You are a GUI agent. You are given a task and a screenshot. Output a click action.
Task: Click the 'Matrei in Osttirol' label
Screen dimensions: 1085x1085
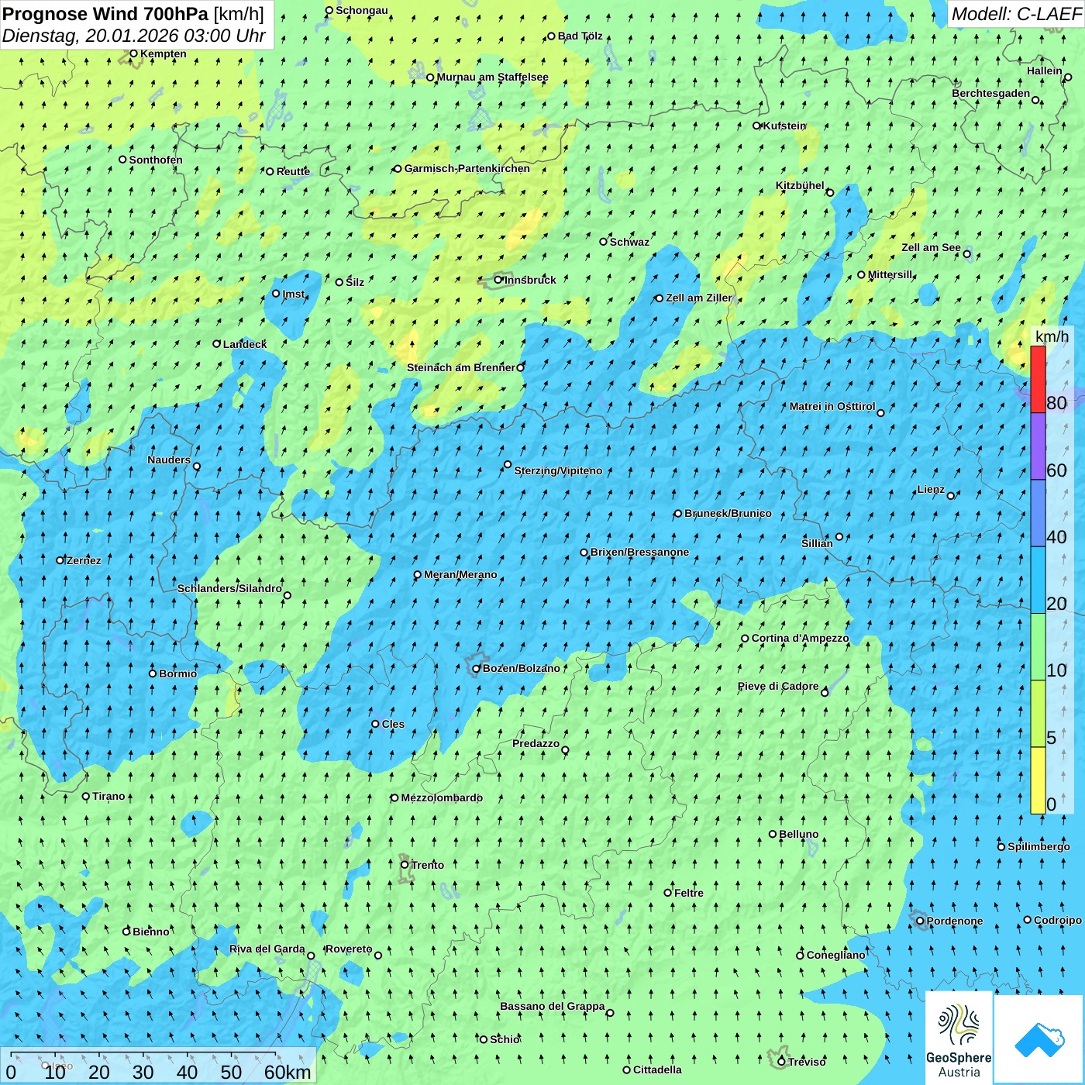tap(832, 406)
